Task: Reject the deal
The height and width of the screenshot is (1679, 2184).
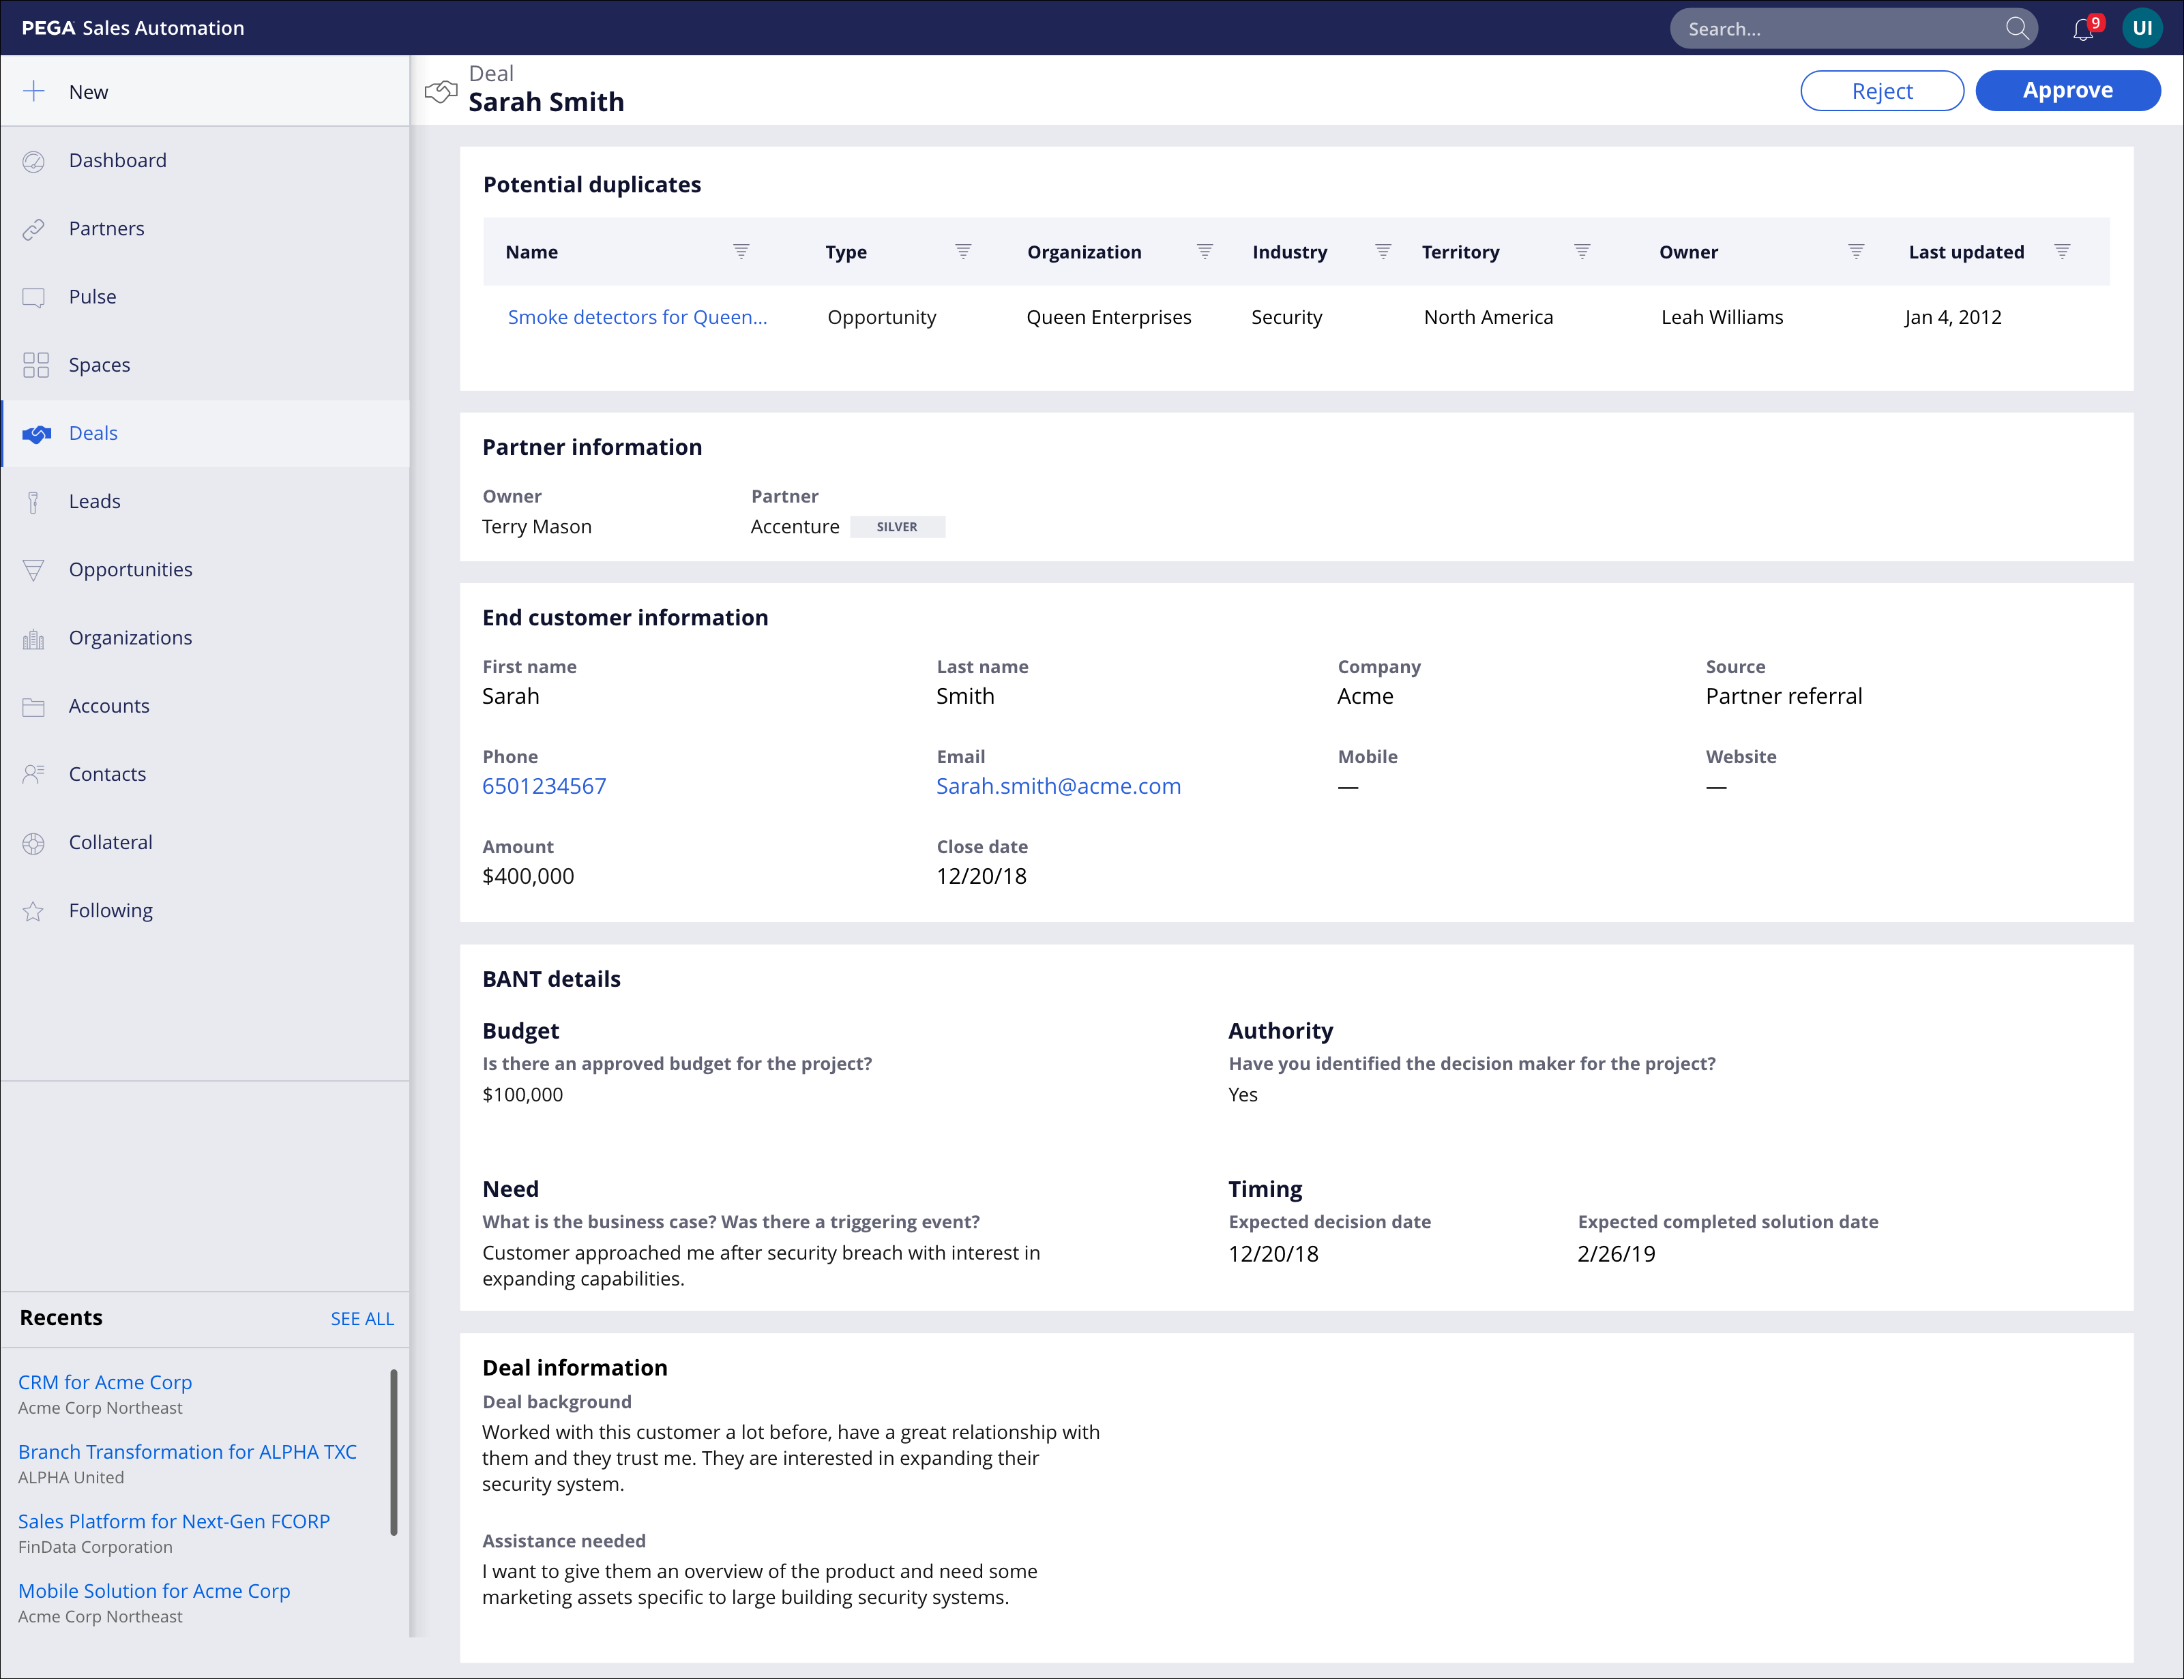Action: [1881, 91]
